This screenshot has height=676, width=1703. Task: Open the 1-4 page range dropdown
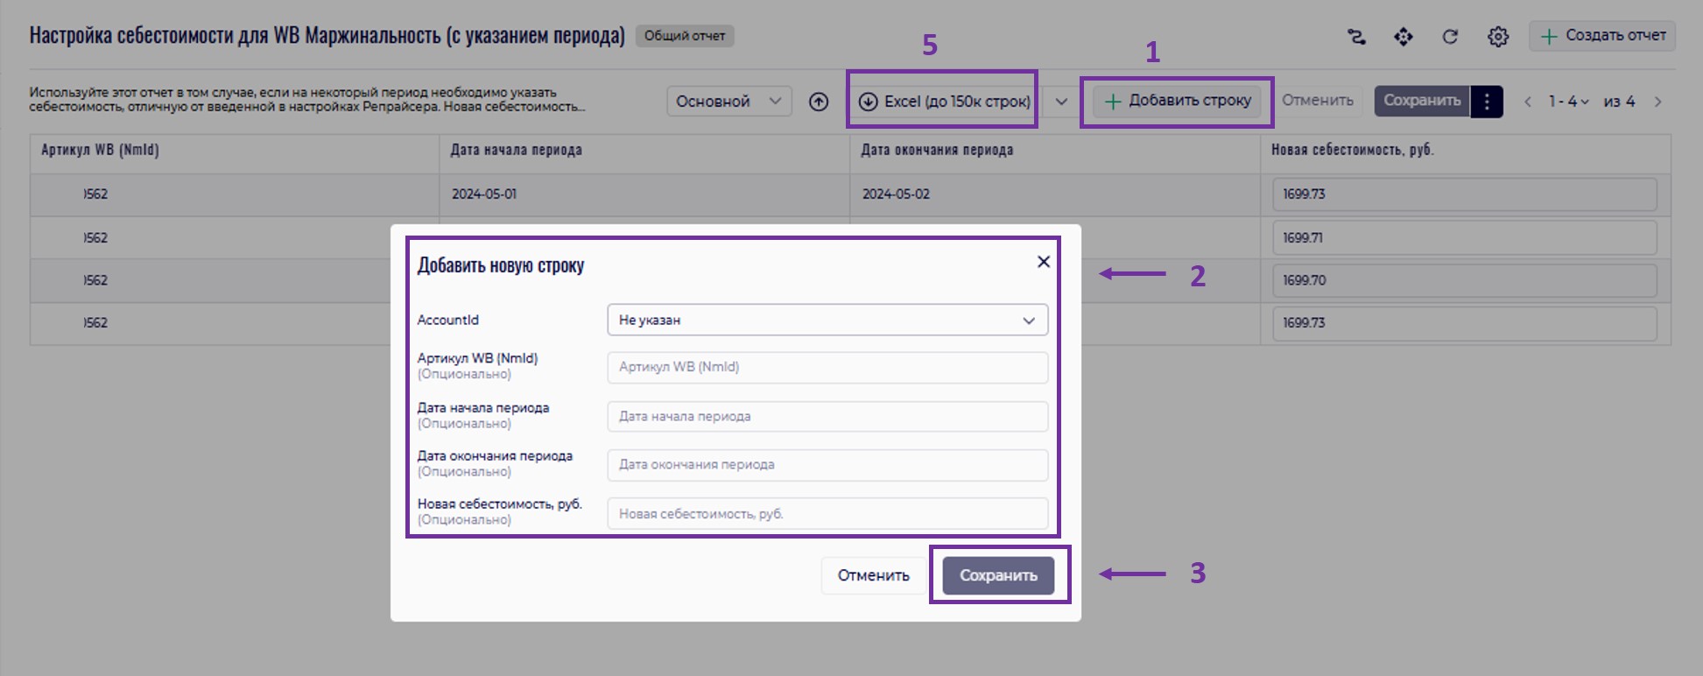click(1568, 102)
